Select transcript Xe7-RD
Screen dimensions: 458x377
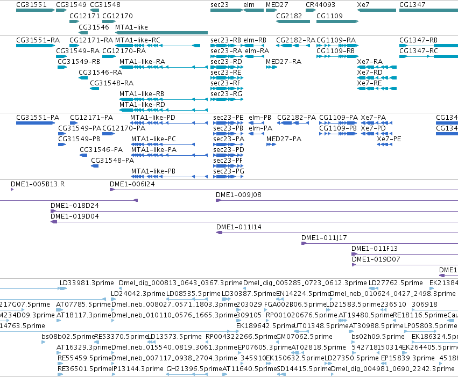coord(377,78)
